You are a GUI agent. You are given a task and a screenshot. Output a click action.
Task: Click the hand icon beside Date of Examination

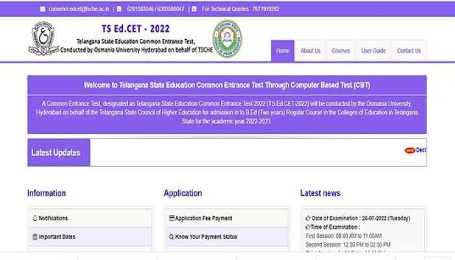(x=308, y=218)
